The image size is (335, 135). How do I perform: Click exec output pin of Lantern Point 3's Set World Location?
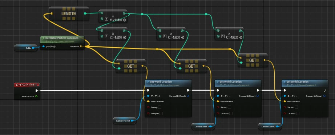(x=325, y=90)
